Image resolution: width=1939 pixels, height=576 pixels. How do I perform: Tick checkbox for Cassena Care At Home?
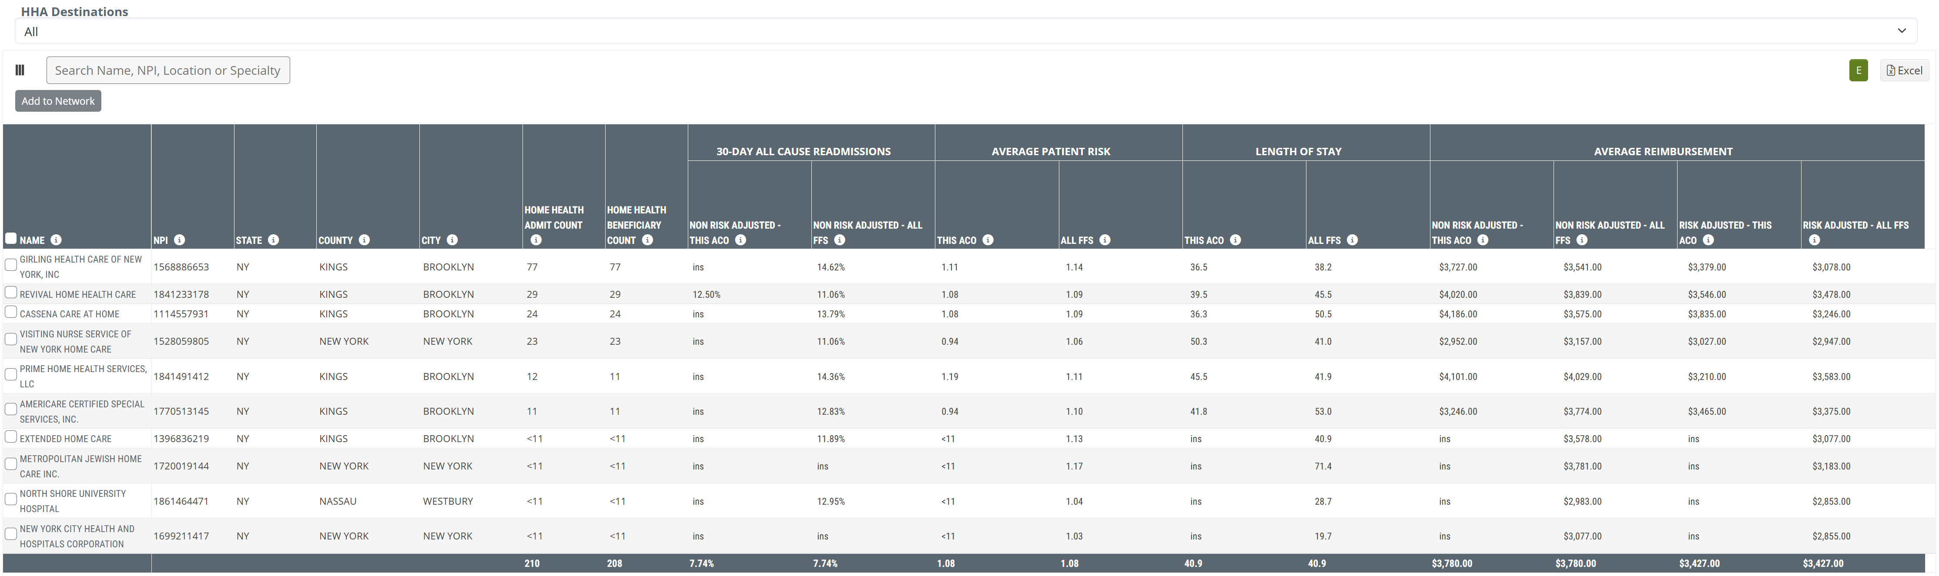(x=10, y=312)
